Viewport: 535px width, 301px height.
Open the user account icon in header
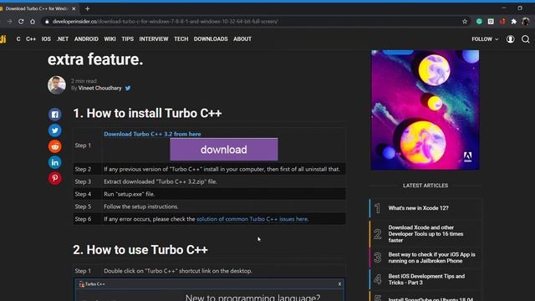coord(510,39)
